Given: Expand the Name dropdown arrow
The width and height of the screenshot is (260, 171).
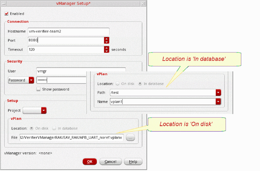Looking at the screenshot, I should pyautogui.click(x=218, y=102).
